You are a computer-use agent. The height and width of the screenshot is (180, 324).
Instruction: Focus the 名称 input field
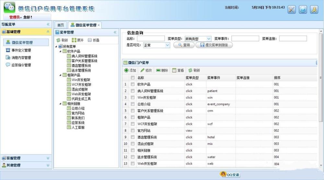151,38
